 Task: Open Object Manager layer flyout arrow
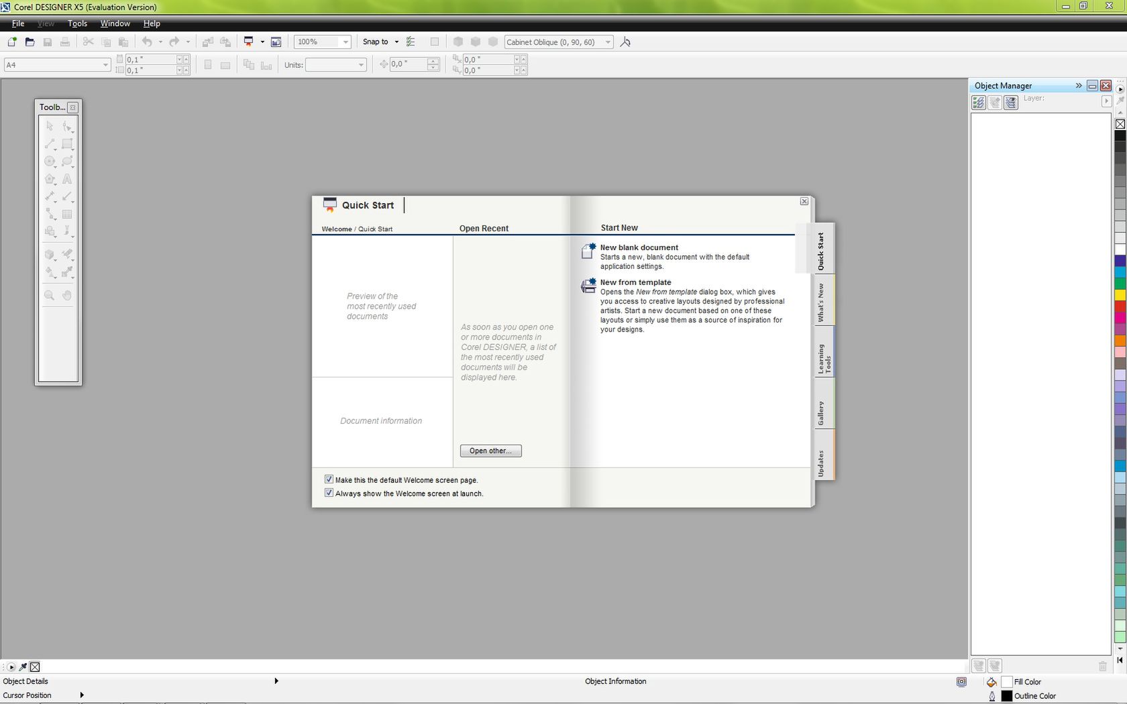[x=1106, y=101]
